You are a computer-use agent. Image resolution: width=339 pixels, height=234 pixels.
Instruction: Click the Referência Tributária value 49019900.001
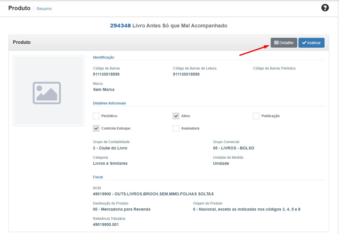tap(106, 224)
